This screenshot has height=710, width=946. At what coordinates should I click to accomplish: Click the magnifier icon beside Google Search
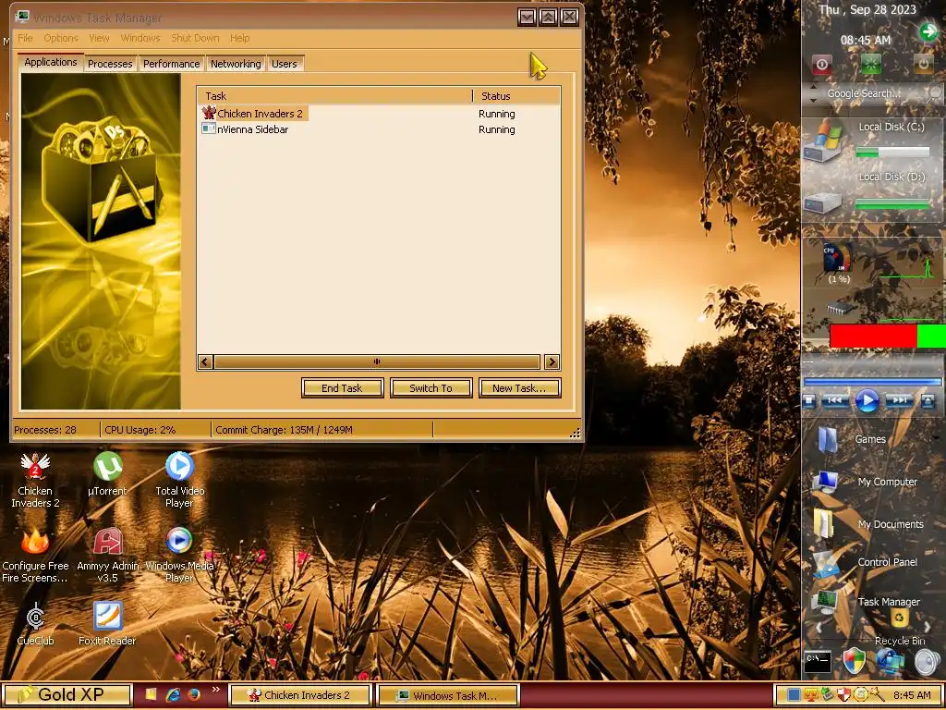[935, 93]
